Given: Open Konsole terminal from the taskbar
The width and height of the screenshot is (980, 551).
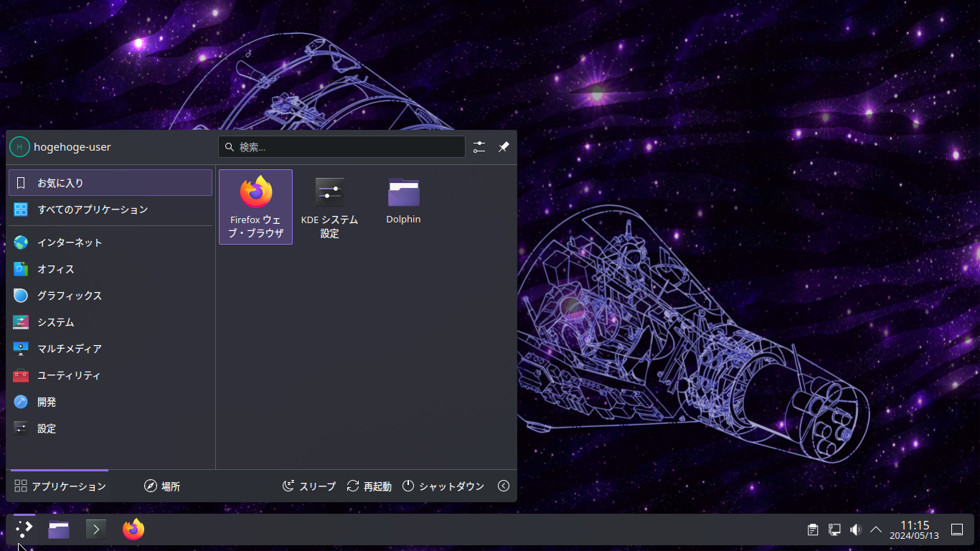Looking at the screenshot, I should coord(95,529).
